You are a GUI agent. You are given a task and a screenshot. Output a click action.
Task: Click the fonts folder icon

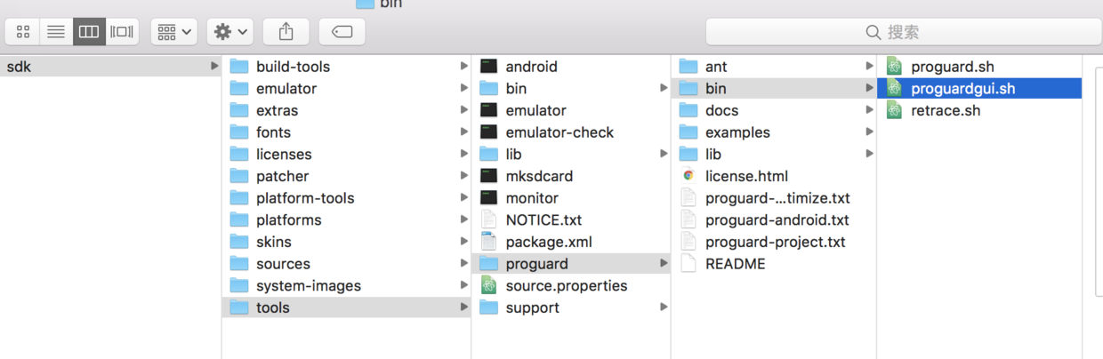click(238, 132)
